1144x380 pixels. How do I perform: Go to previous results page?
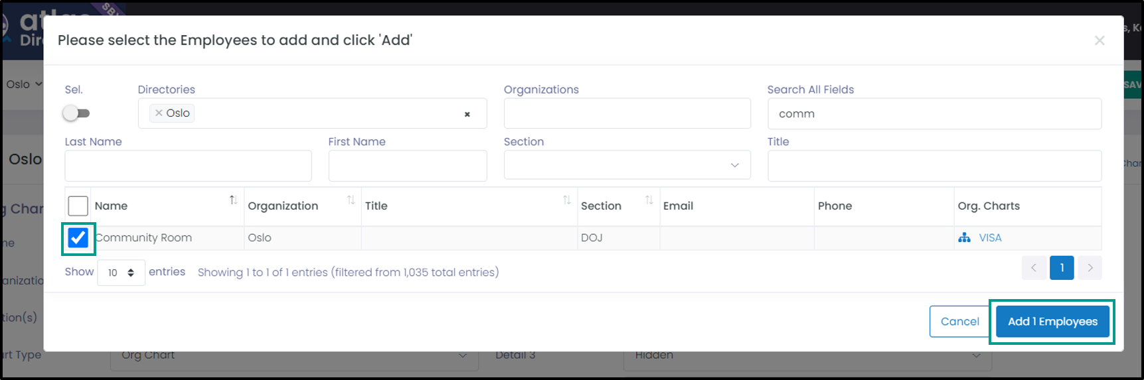pos(1034,268)
